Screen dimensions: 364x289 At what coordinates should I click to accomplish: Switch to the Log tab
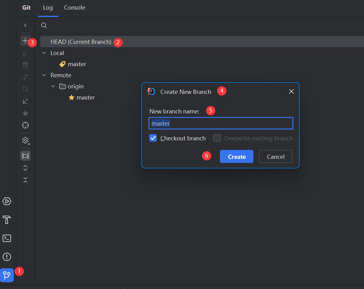coord(48,8)
